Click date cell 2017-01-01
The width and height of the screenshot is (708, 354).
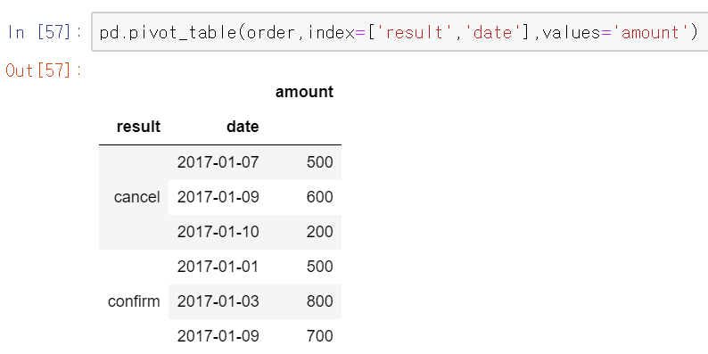218,267
